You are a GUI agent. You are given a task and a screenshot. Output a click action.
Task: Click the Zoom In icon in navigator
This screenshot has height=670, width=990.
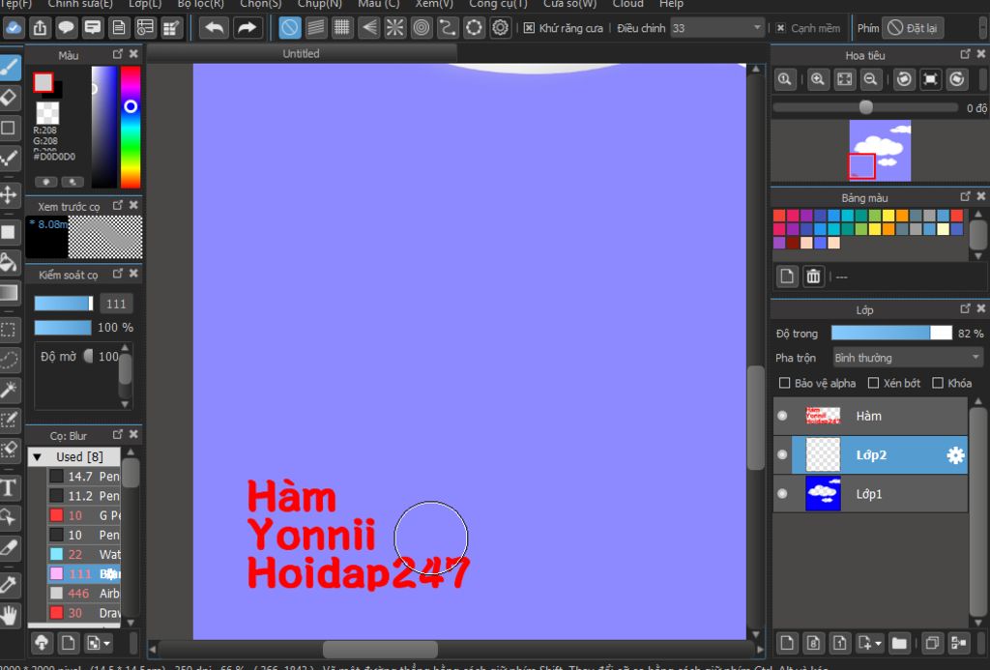[818, 79]
